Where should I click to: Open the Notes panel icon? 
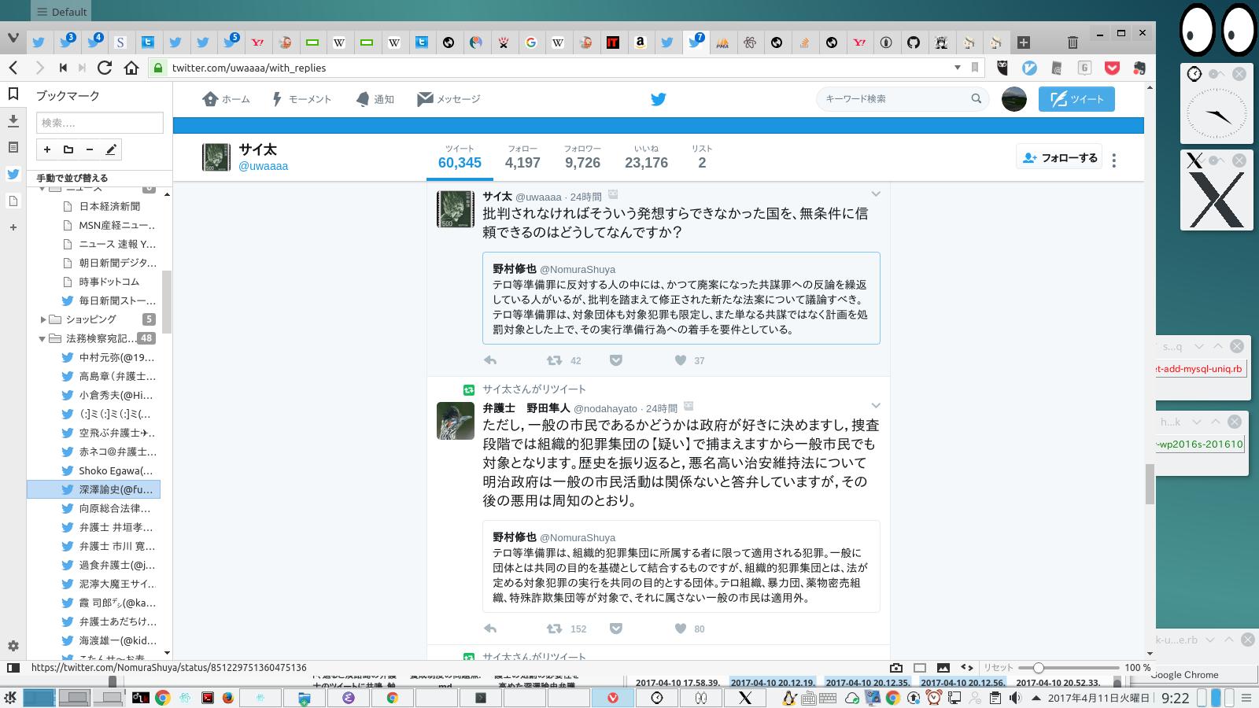[x=13, y=147]
